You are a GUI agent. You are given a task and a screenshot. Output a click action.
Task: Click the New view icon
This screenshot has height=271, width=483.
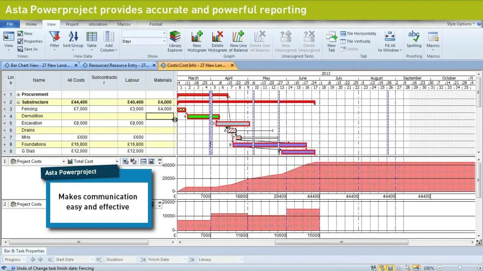(25, 33)
